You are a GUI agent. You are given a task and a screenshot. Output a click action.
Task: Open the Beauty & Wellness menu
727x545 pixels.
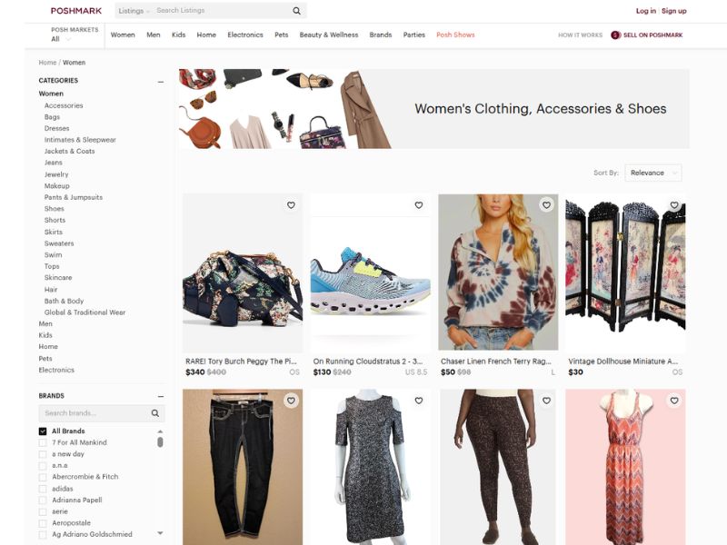[x=329, y=35]
